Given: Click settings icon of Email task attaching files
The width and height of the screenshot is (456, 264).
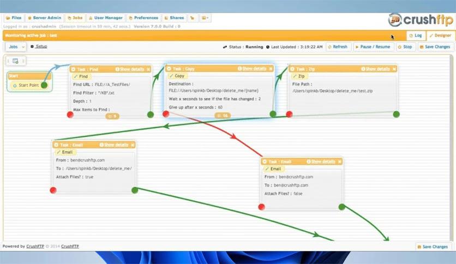Looking at the screenshot, I should tap(56, 145).
